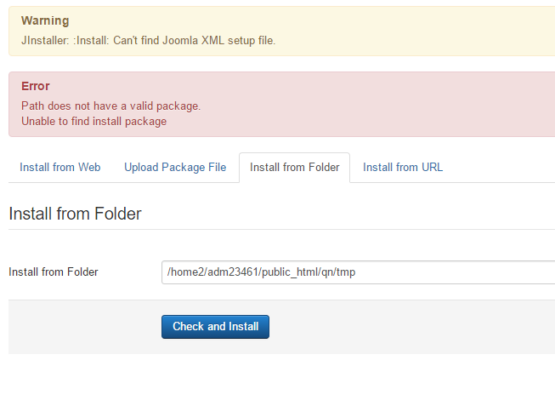Focus the Install from Folder path field

tap(358, 272)
